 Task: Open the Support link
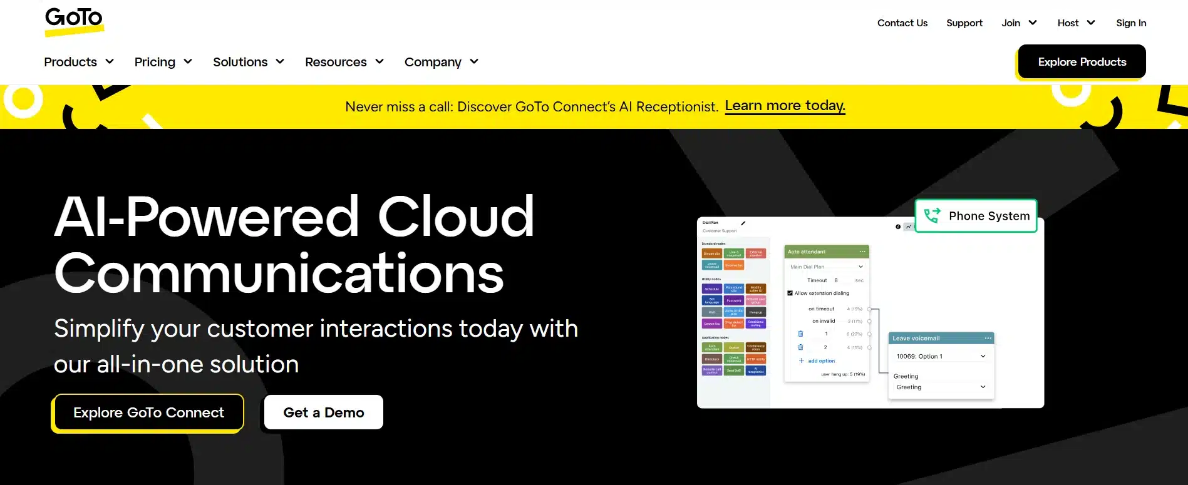click(964, 23)
